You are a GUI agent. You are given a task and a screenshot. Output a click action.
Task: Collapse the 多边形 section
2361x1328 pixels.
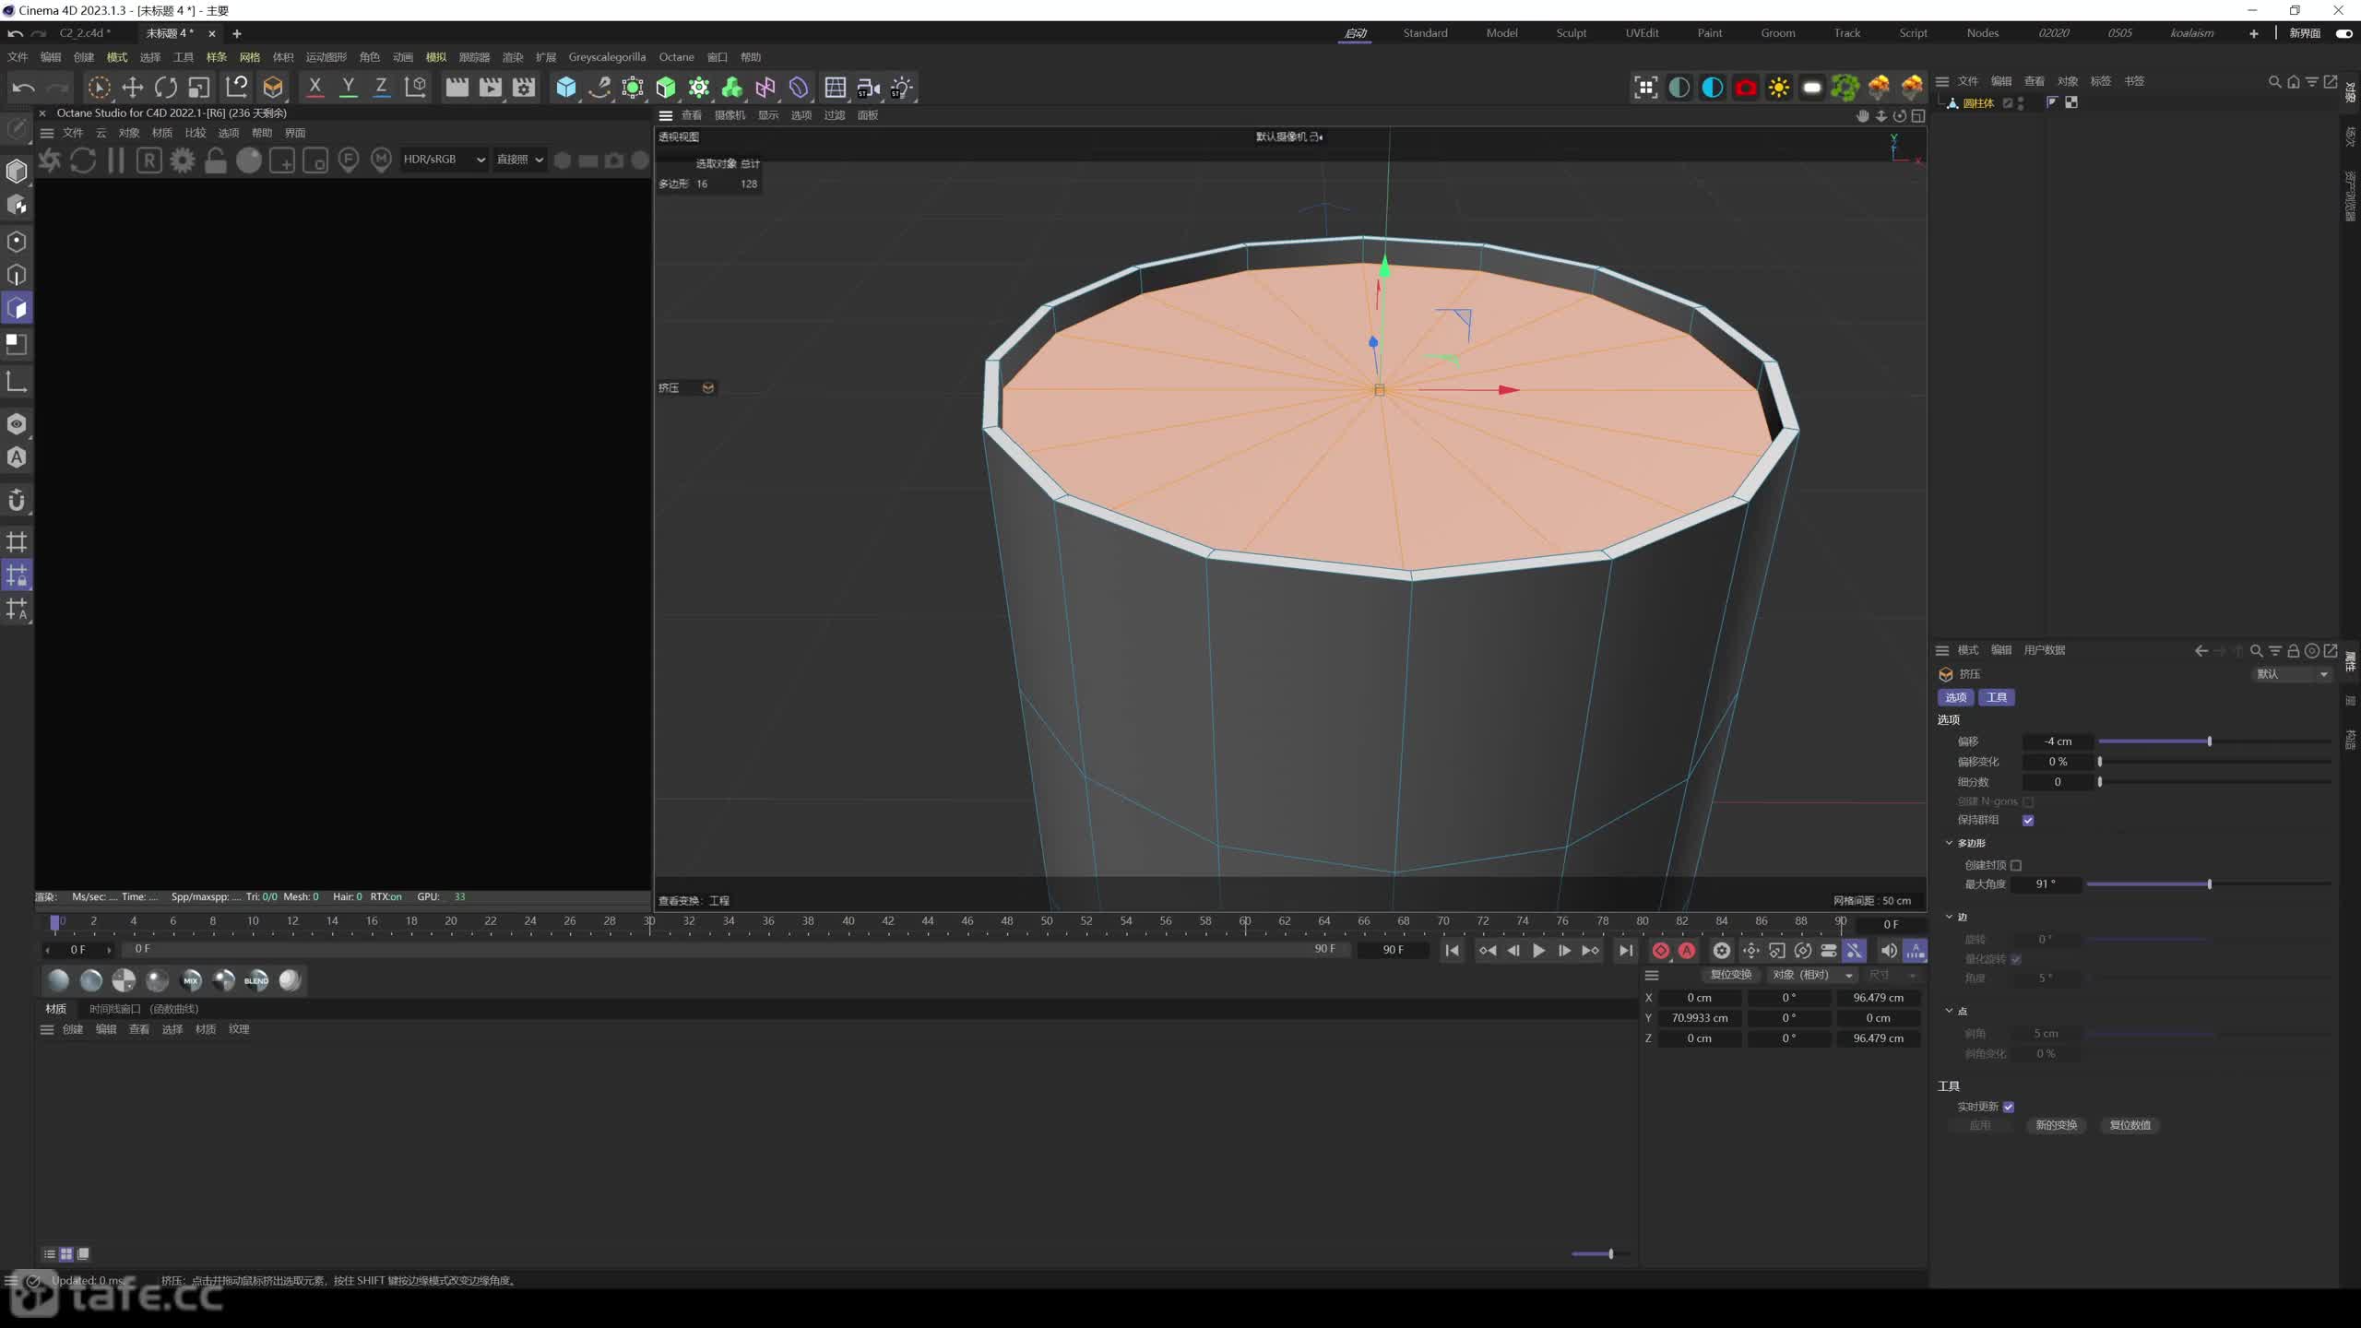pyautogui.click(x=1949, y=843)
